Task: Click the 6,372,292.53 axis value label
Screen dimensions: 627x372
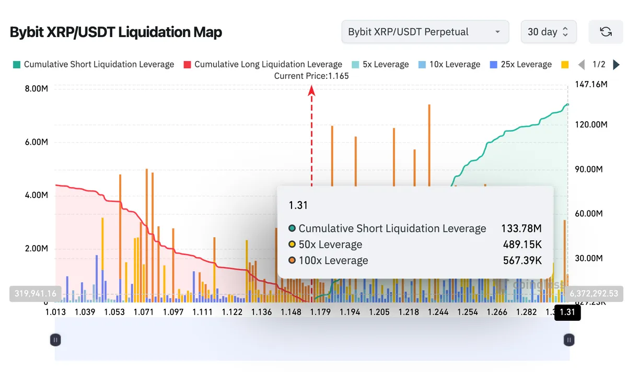Action: [594, 294]
